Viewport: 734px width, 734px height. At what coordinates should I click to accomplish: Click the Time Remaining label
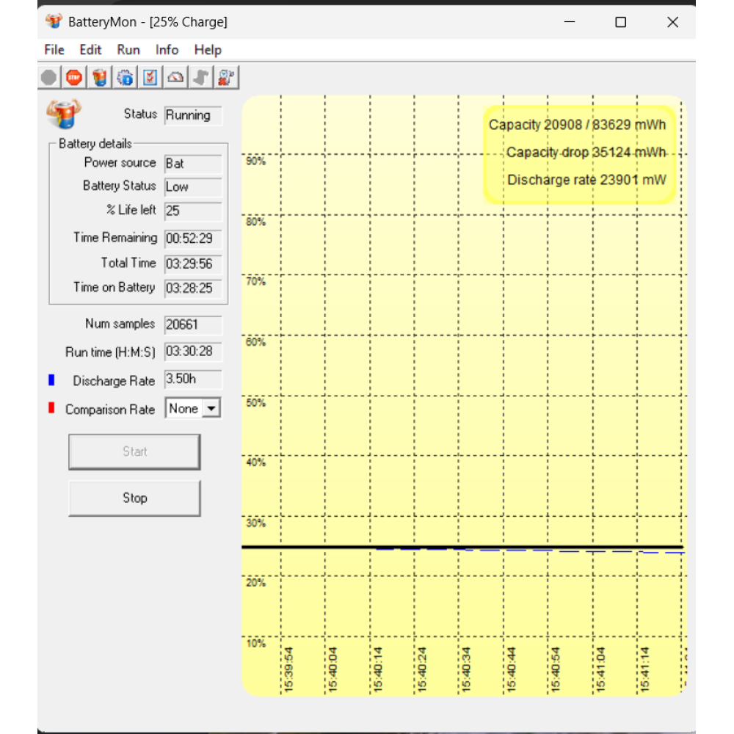coord(115,238)
